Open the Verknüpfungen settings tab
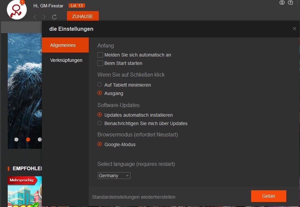The image size is (300, 207). (66, 60)
